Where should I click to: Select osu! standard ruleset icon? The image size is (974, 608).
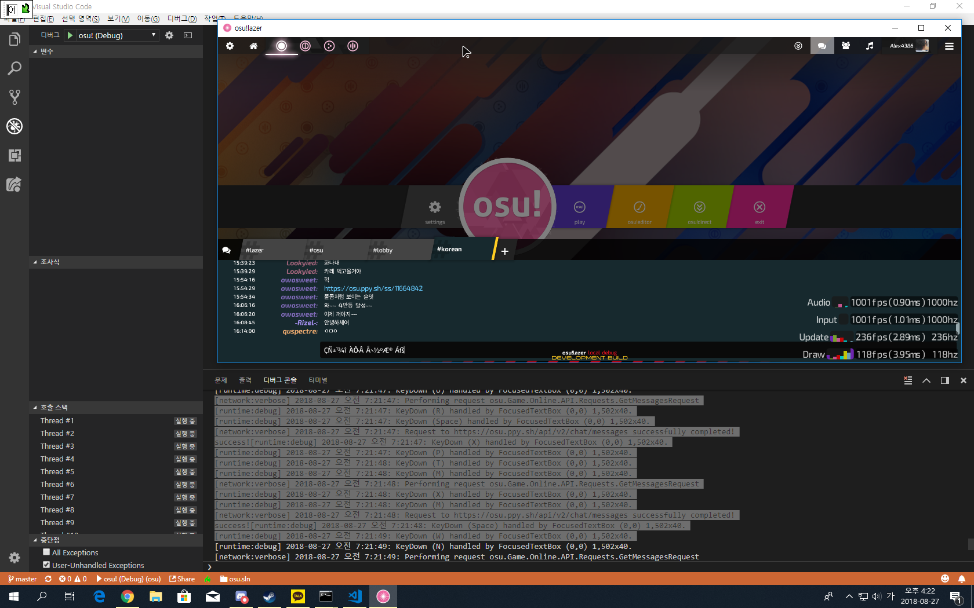click(x=281, y=46)
